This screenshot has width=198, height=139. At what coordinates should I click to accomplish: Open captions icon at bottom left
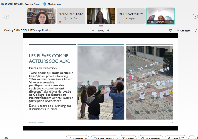[6, 138]
